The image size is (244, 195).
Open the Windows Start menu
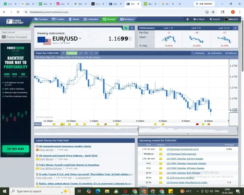(x=5, y=191)
